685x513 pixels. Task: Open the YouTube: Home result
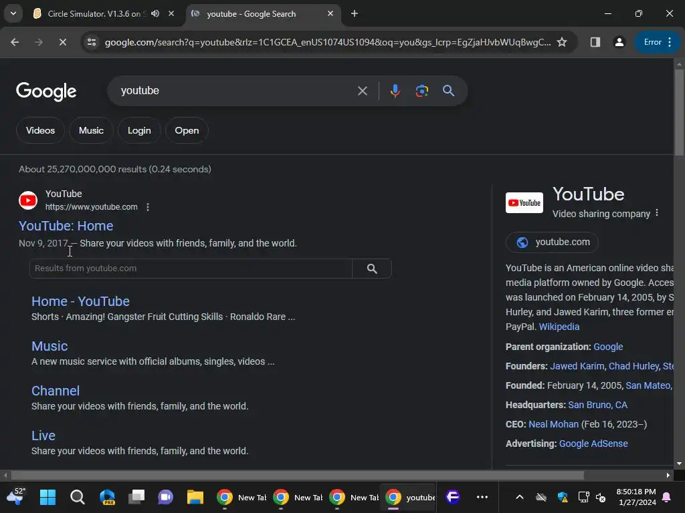(66, 226)
